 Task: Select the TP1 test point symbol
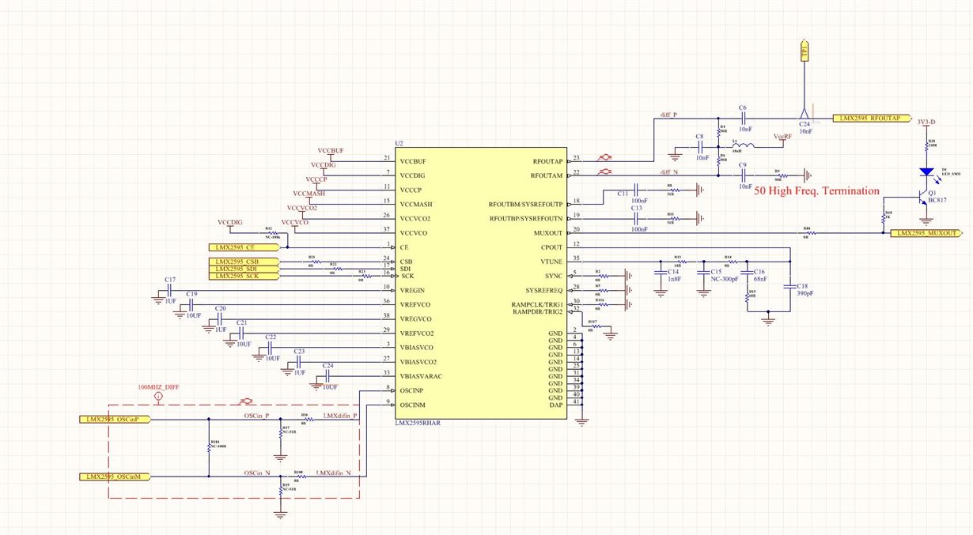[x=805, y=51]
